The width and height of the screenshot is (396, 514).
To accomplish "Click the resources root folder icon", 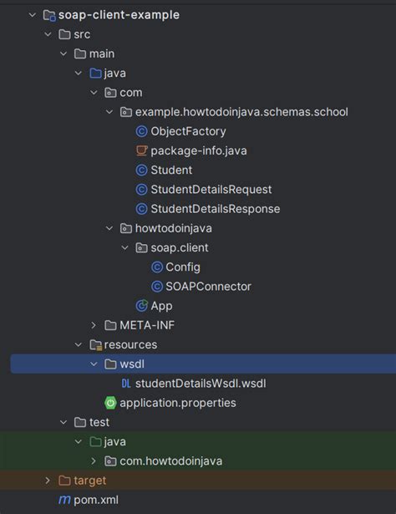I will click(x=96, y=345).
